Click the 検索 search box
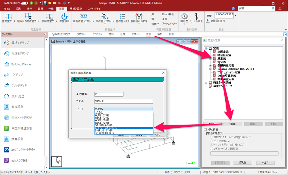This screenshot has height=175, width=288. tap(255, 9)
